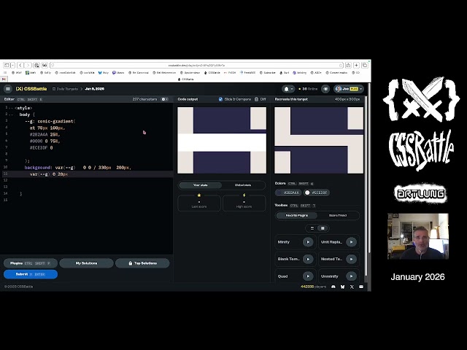Open the Joe user profile dropdown
Image resolution: width=467 pixels, height=350 pixels.
pyautogui.click(x=349, y=89)
